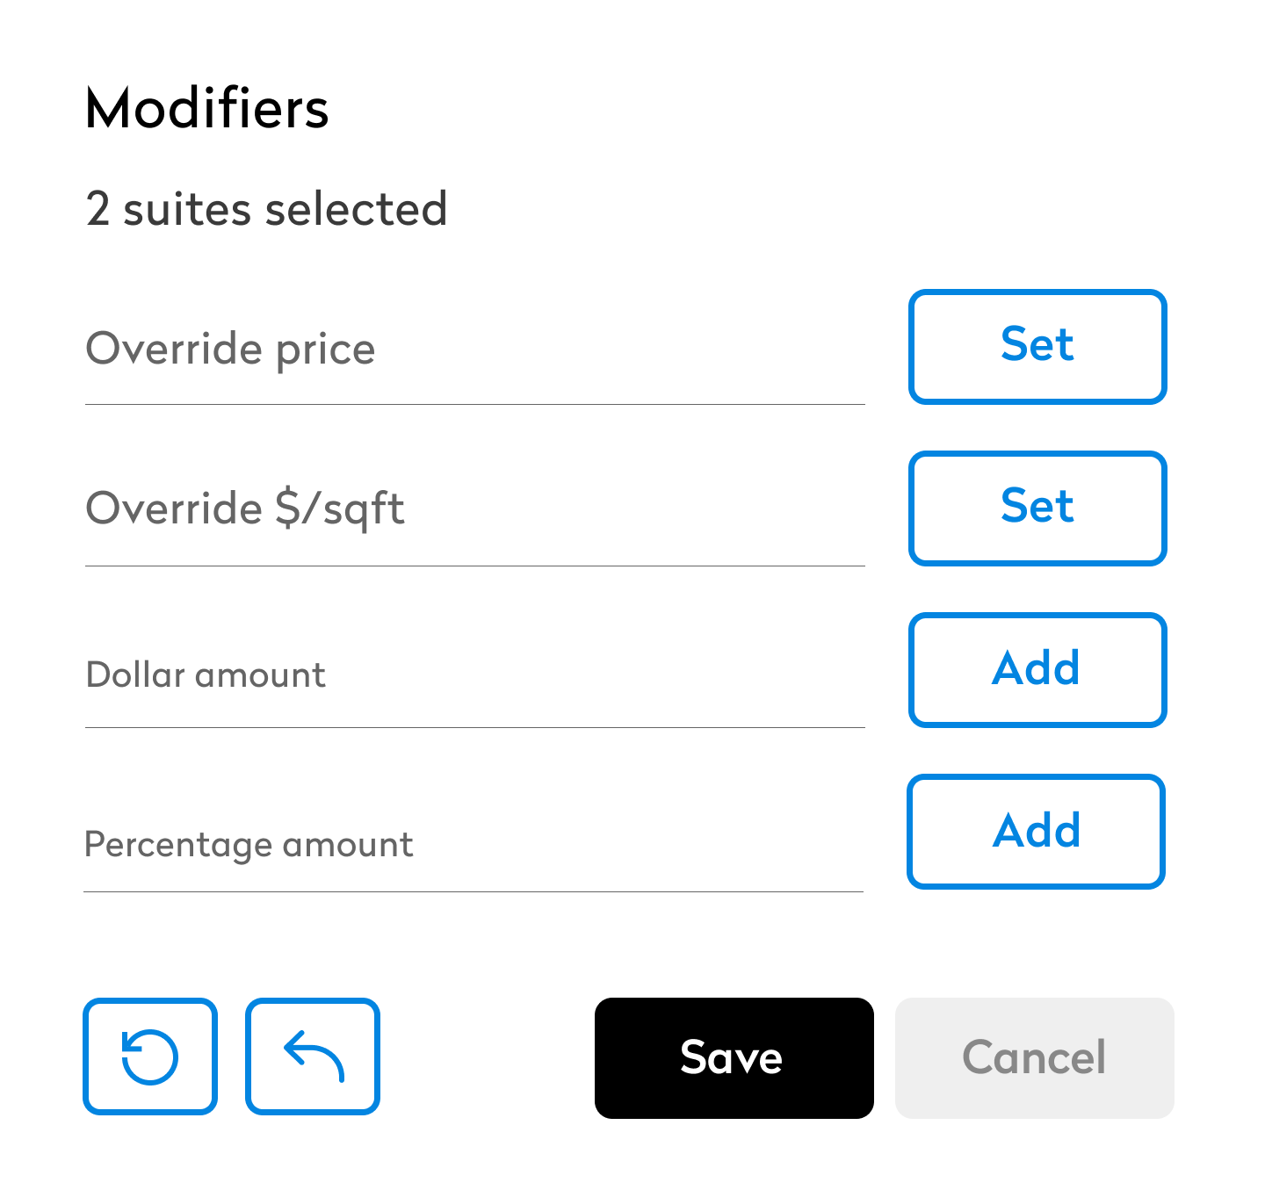Click into the Dollar amount field
This screenshot has width=1265, height=1190.
click(474, 674)
